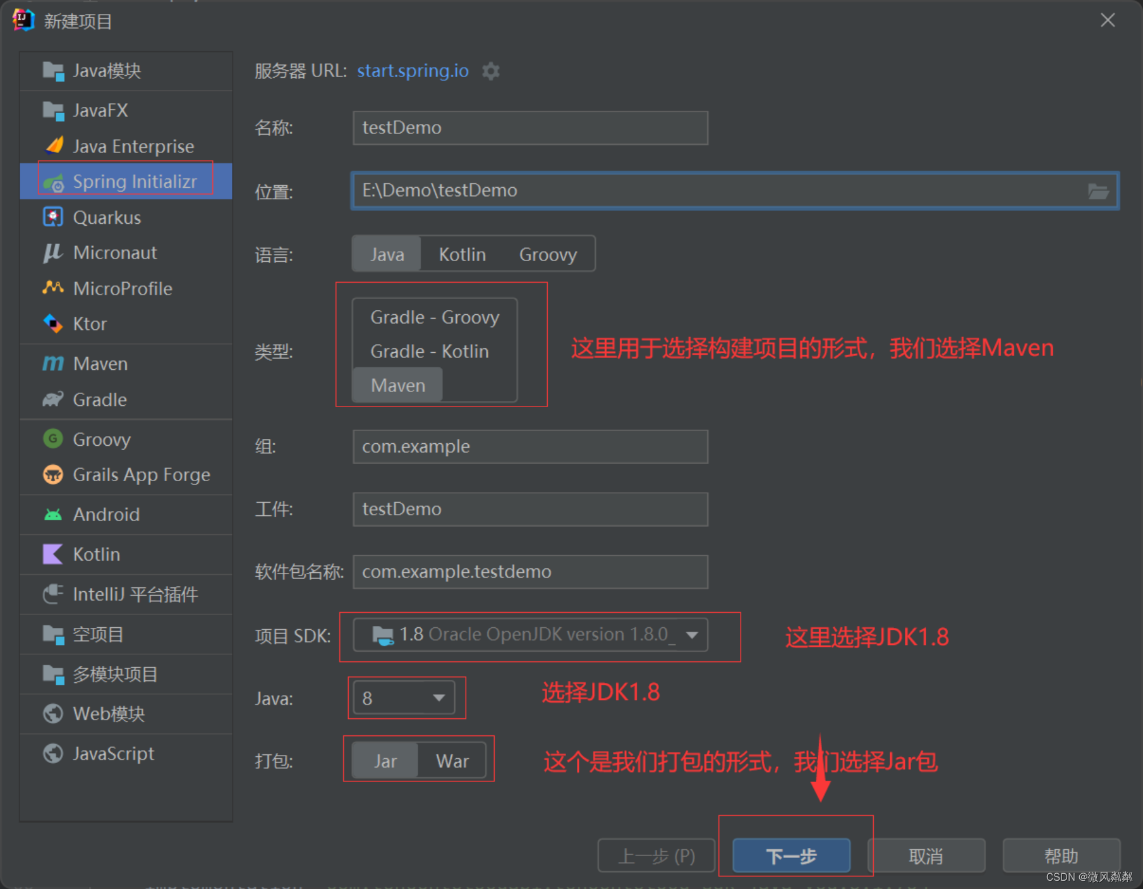Choose Maven project type

click(x=398, y=385)
